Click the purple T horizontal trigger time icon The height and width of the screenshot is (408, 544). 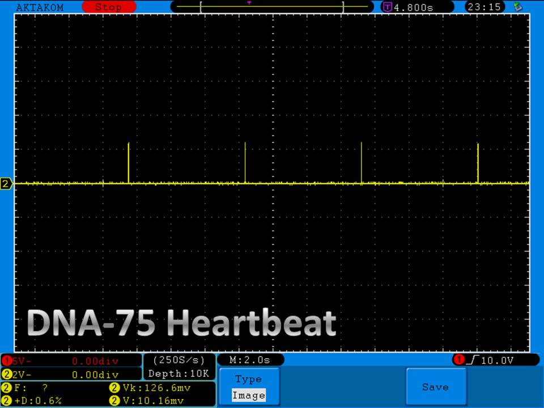(388, 7)
